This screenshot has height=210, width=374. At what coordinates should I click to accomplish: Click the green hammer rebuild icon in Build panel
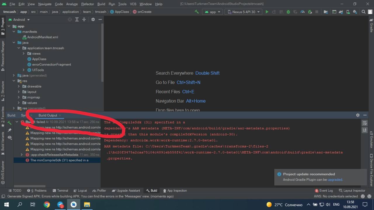tap(10, 123)
